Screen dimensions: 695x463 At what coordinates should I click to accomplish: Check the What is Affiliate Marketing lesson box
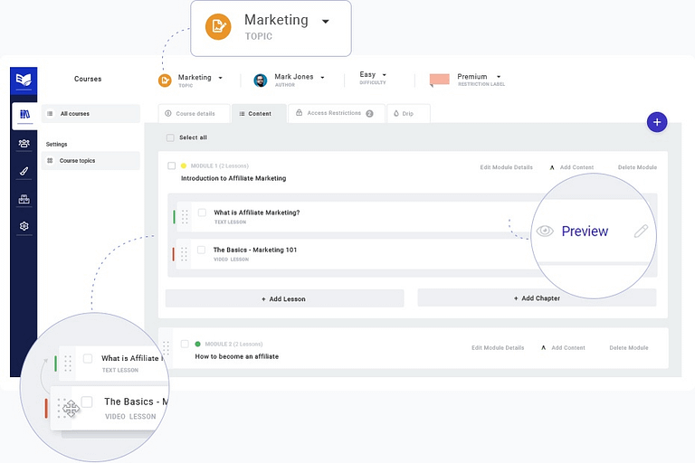pos(202,213)
